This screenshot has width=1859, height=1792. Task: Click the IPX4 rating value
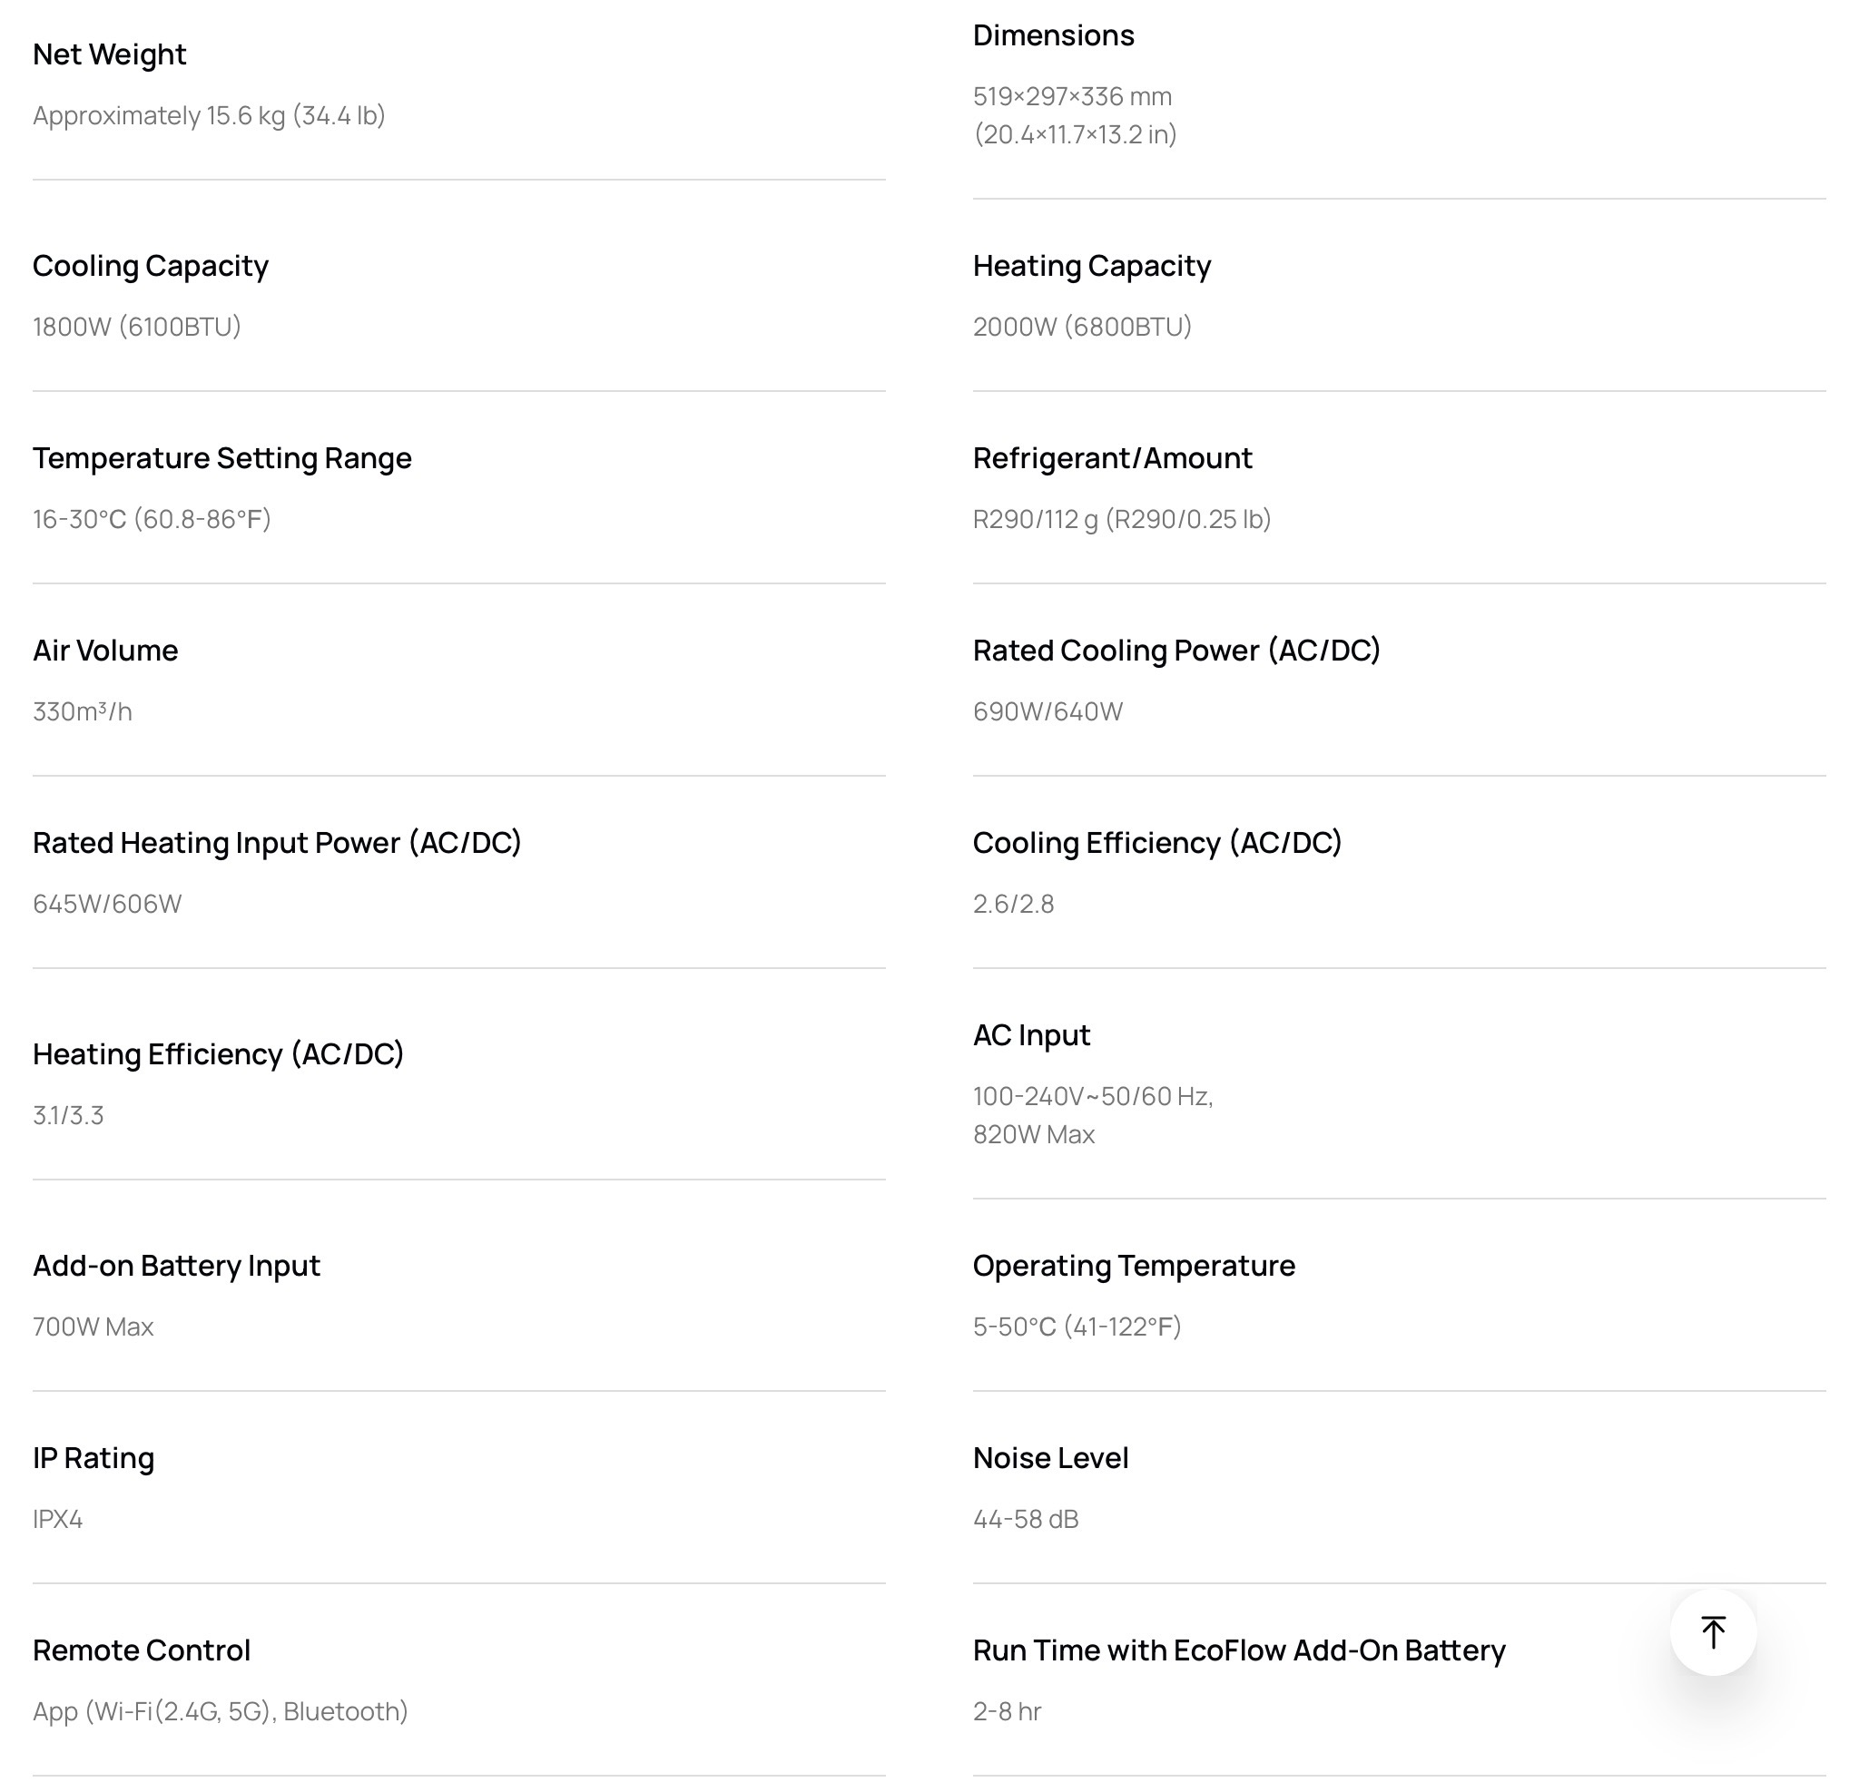coord(58,1519)
